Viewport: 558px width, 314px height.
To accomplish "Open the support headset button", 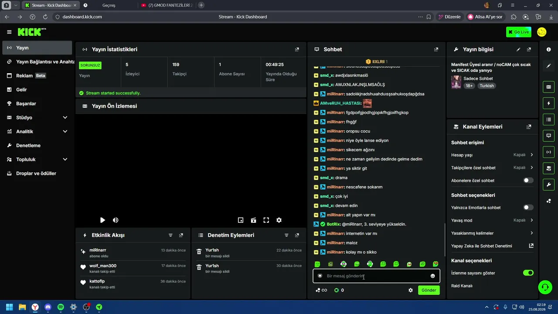I will [545, 287].
